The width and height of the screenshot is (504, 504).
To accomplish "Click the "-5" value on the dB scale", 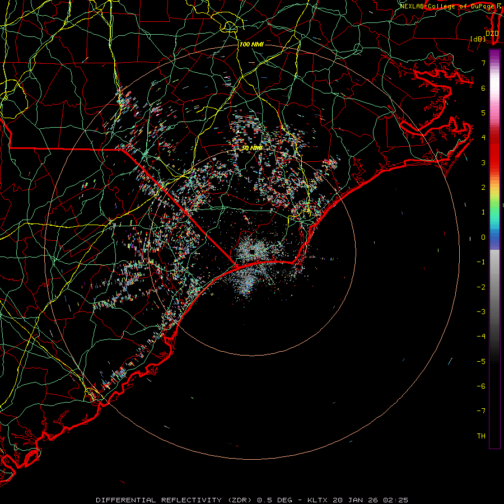I will point(481,362).
